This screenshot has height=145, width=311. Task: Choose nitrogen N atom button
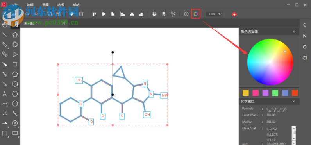[x=305, y=36]
